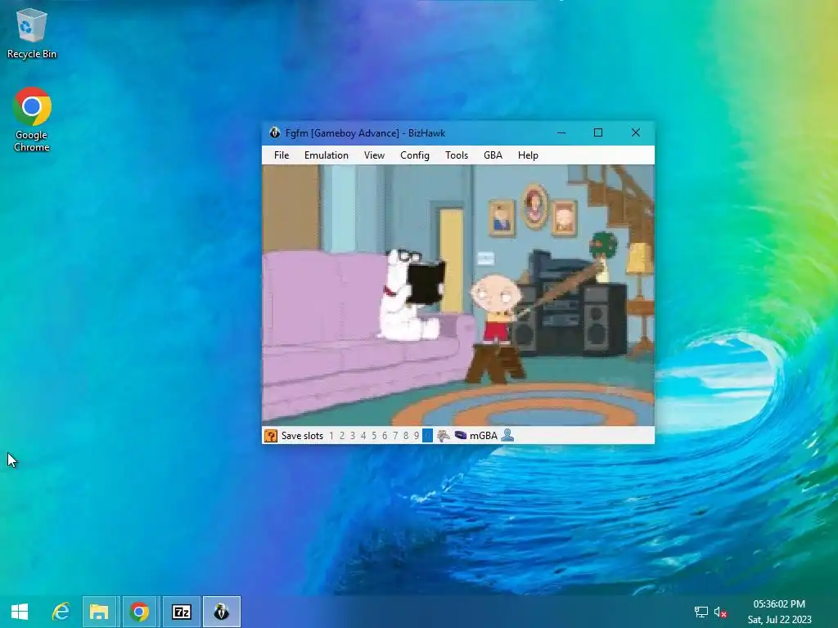This screenshot has height=628, width=838.
Task: Select the highlighted blue save slot 0
Action: point(427,436)
